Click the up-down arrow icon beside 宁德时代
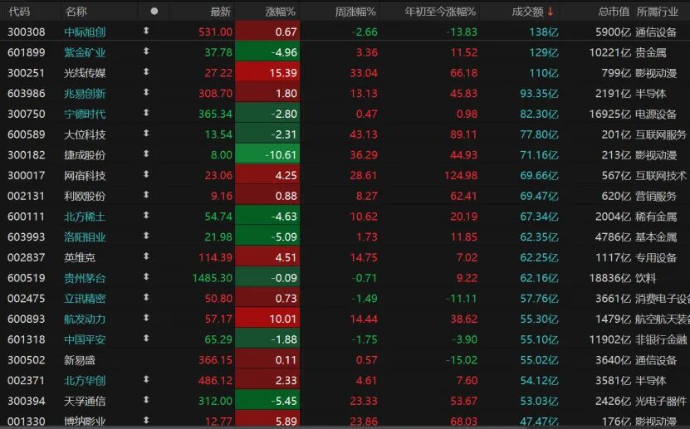 [147, 114]
